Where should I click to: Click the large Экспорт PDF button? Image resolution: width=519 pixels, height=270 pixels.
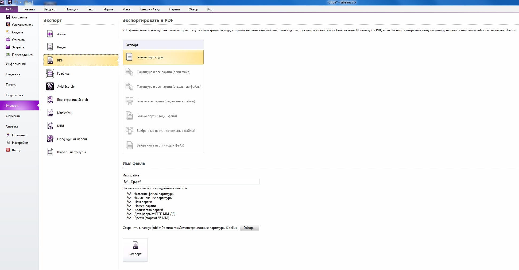click(135, 250)
